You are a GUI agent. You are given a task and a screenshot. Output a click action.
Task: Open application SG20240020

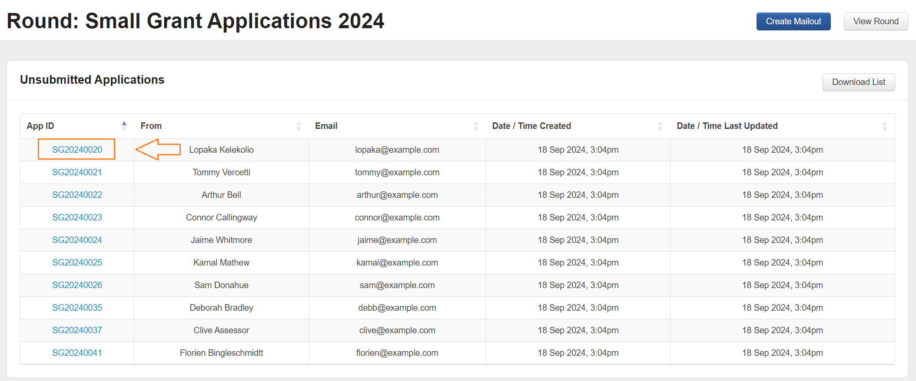pos(77,150)
